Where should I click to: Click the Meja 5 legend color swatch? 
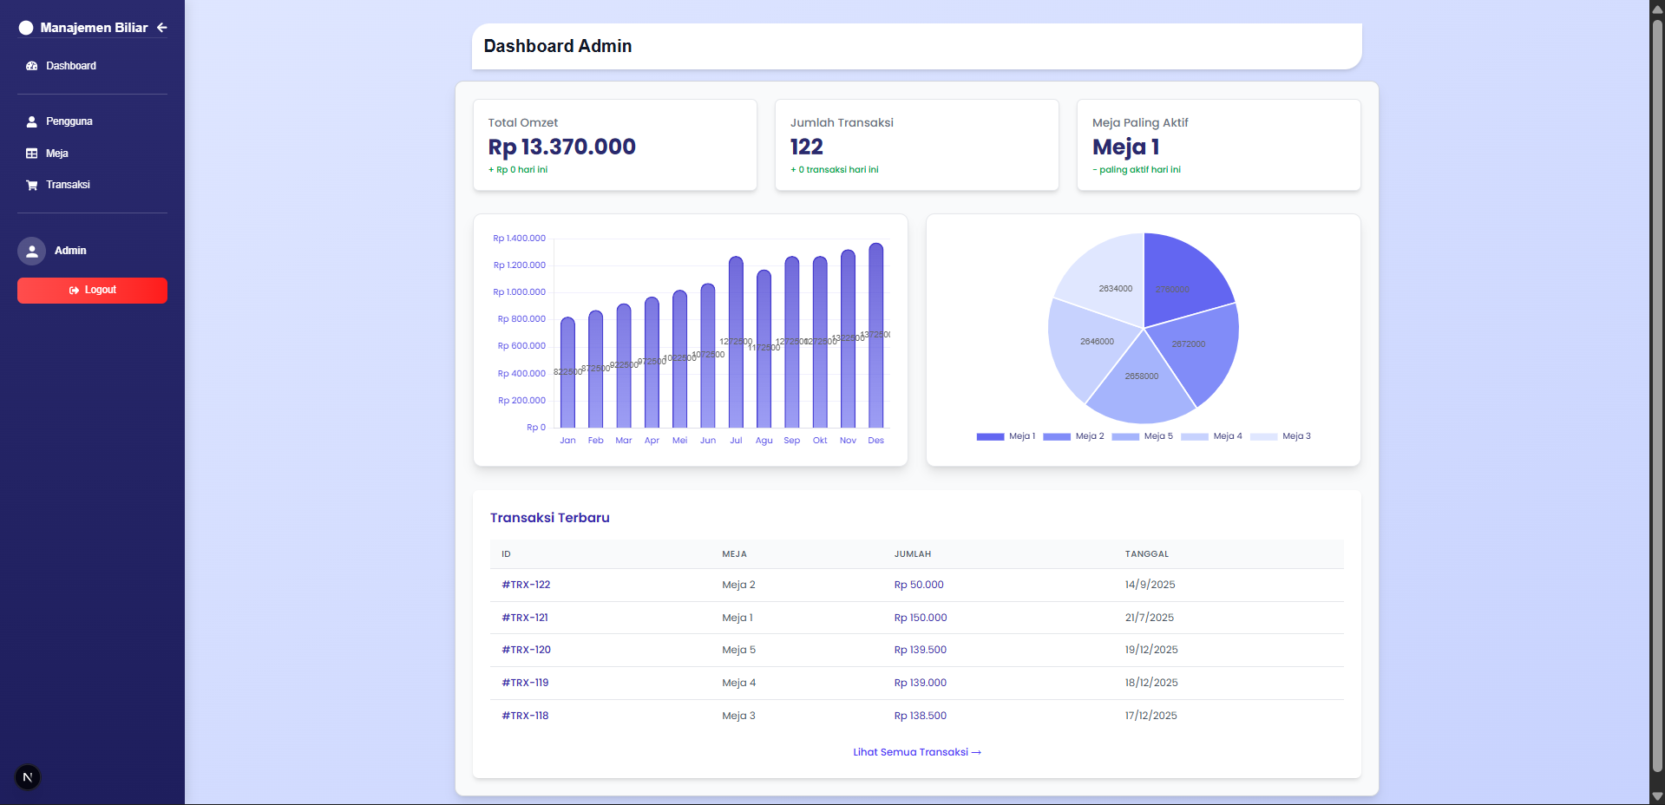pyautogui.click(x=1125, y=436)
